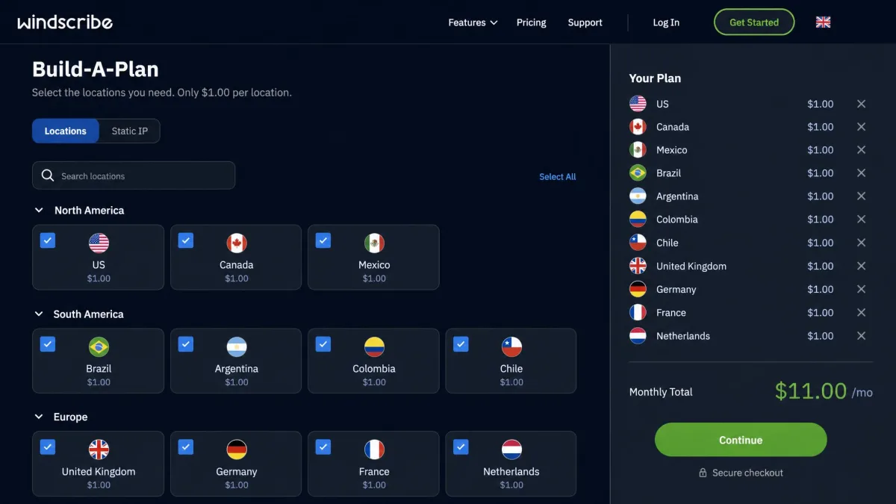This screenshot has height=504, width=896.
Task: Remove Argentina from Your Plan
Action: point(861,196)
